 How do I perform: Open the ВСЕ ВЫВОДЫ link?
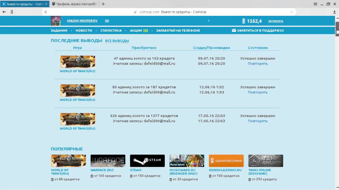(x=117, y=41)
